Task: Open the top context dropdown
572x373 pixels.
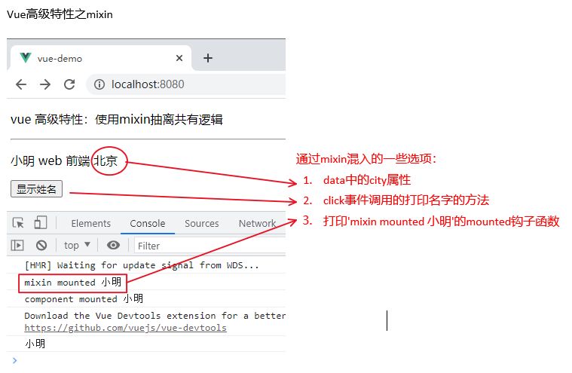Action: (x=77, y=246)
